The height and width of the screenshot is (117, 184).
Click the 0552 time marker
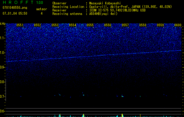click(x=37, y=25)
